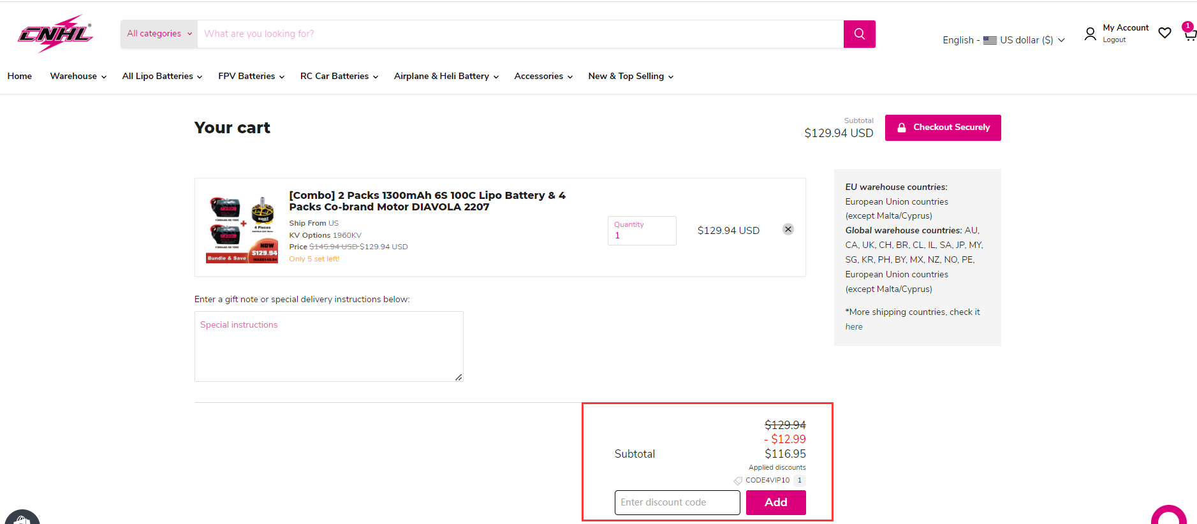Click the CNHL logo
1197x524 pixels.
55,34
